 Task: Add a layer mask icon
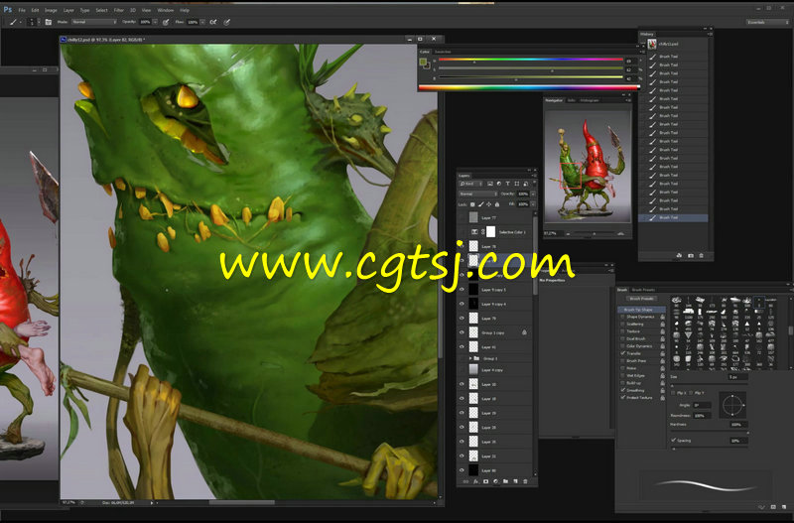click(485, 481)
